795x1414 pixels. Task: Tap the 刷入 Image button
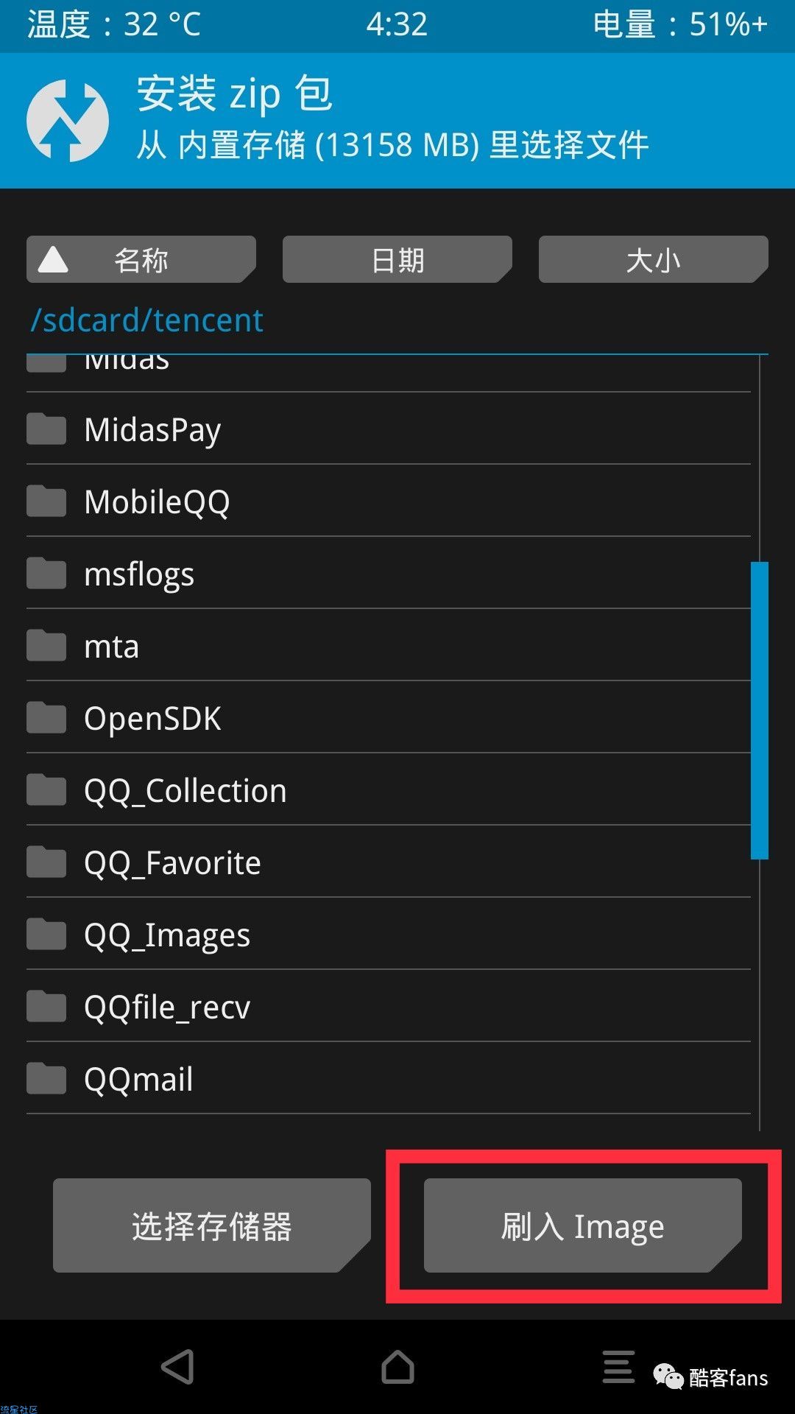[583, 1225]
